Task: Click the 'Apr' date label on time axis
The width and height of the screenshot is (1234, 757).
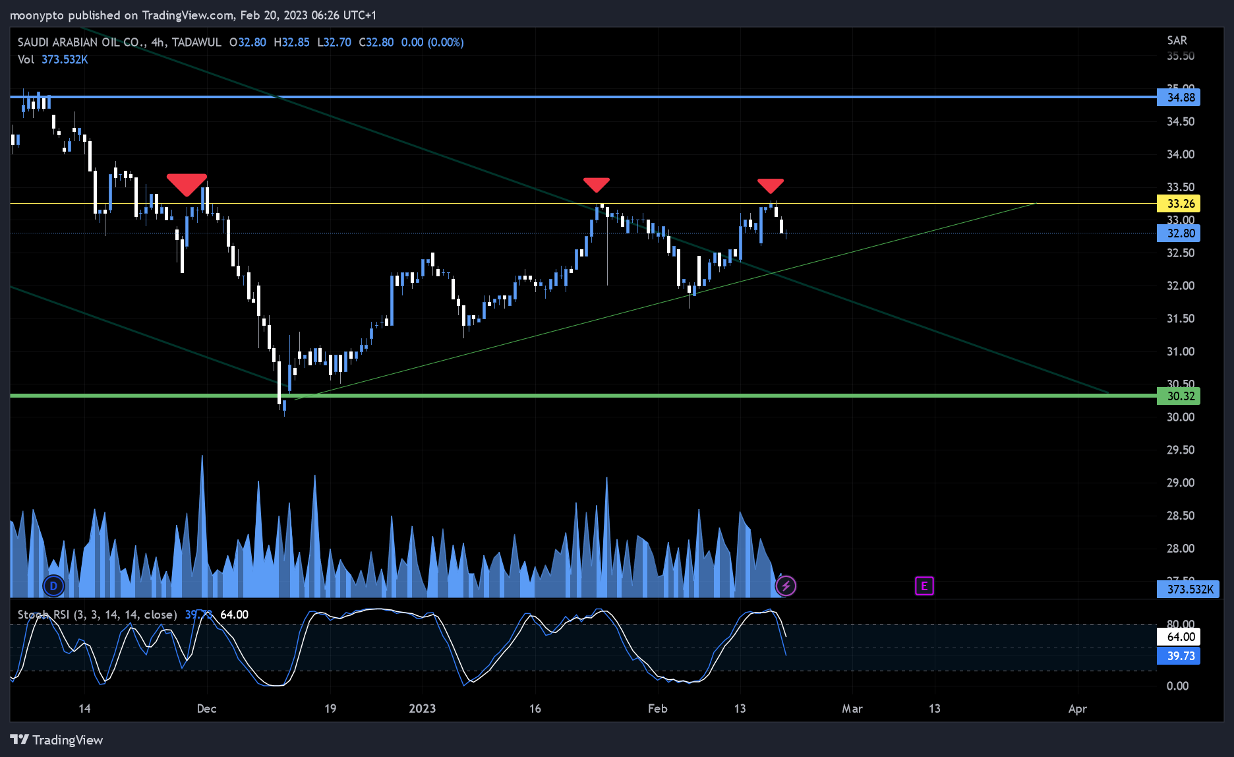Action: point(1077,709)
